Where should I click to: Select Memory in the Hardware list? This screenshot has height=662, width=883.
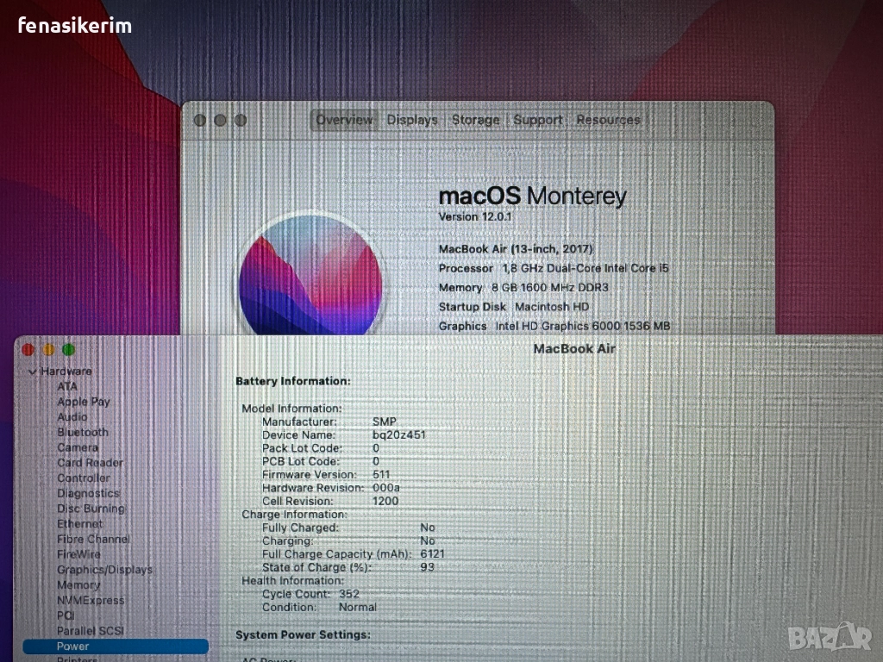(x=78, y=584)
